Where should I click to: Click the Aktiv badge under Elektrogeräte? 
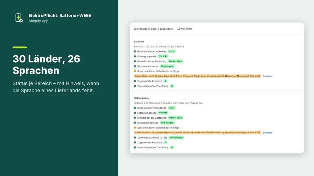(x=172, y=108)
